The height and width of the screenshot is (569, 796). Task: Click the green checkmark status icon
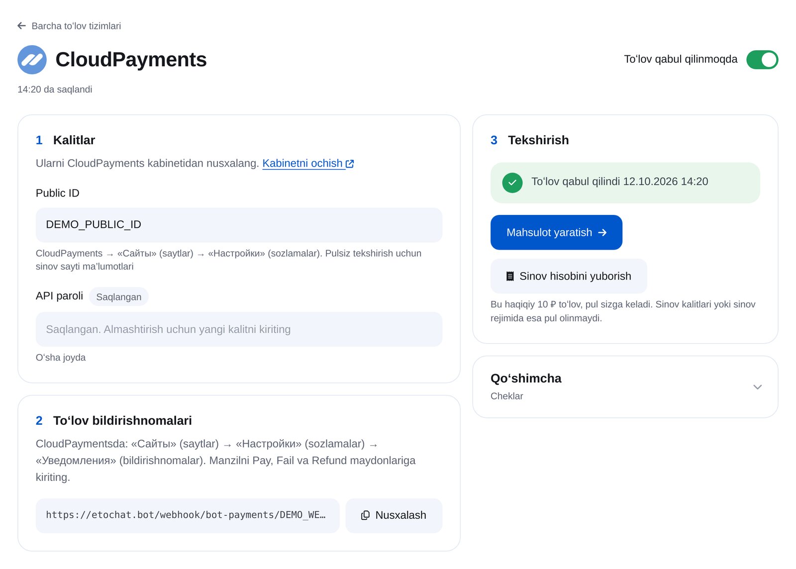512,183
